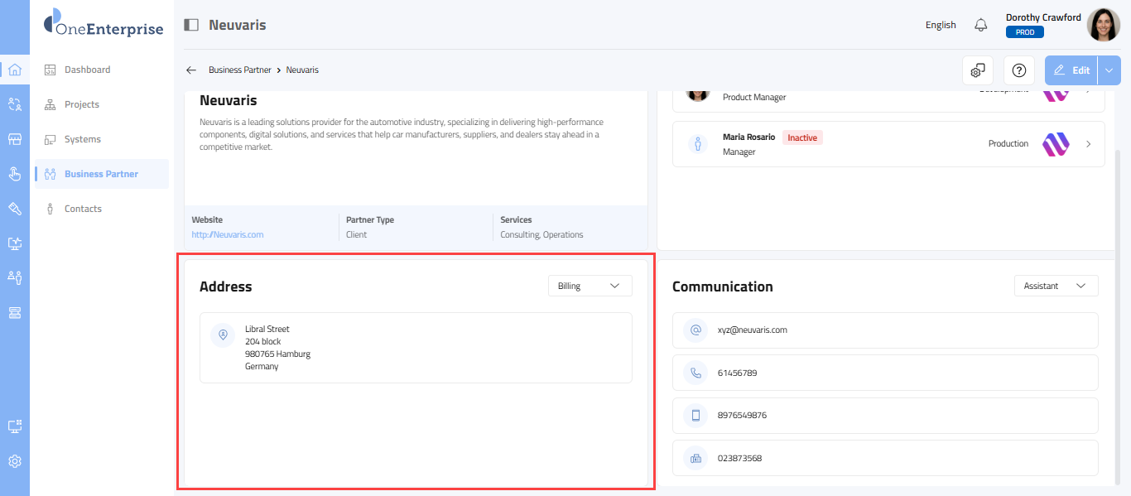Click the notification bell icon

(981, 25)
